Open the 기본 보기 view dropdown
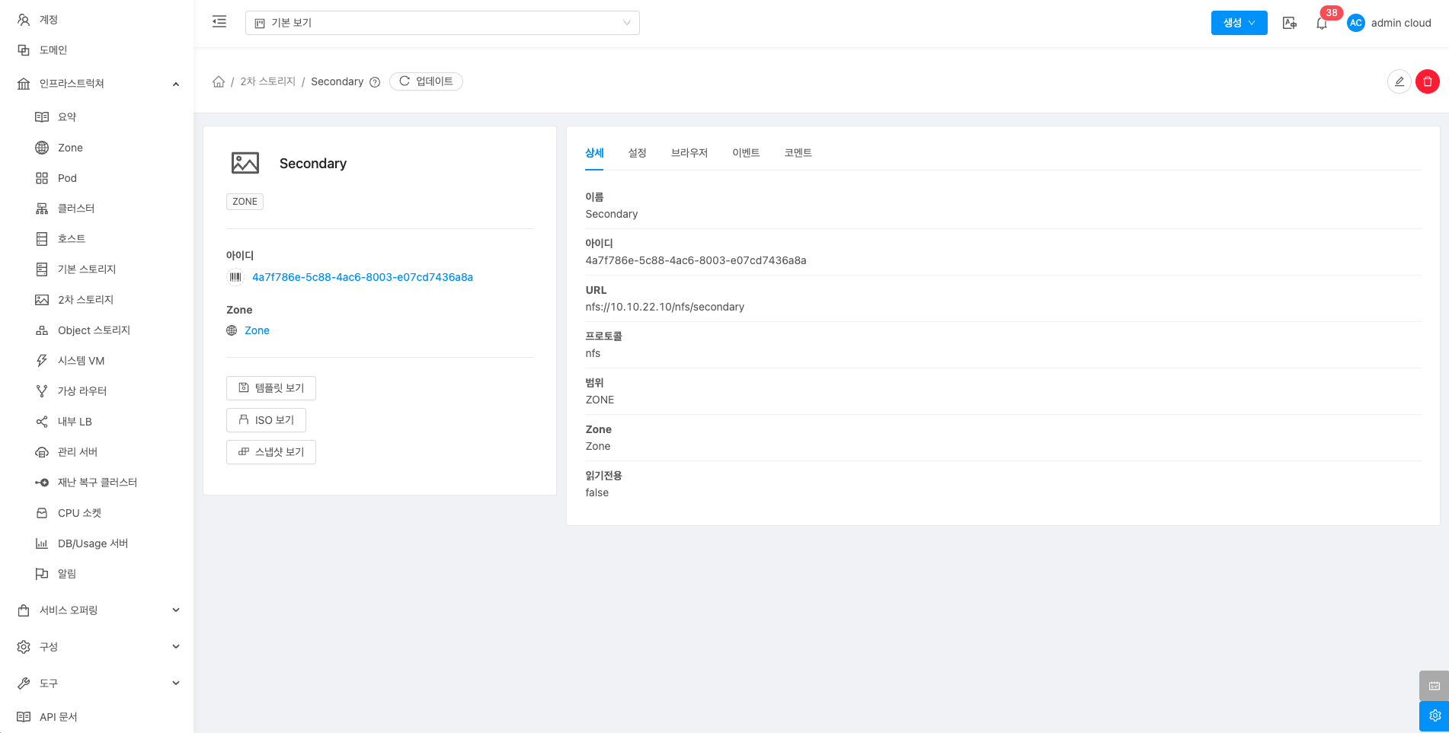The width and height of the screenshot is (1449, 733). pos(442,23)
